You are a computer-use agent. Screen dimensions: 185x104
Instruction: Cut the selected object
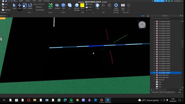click(x=4, y=7)
